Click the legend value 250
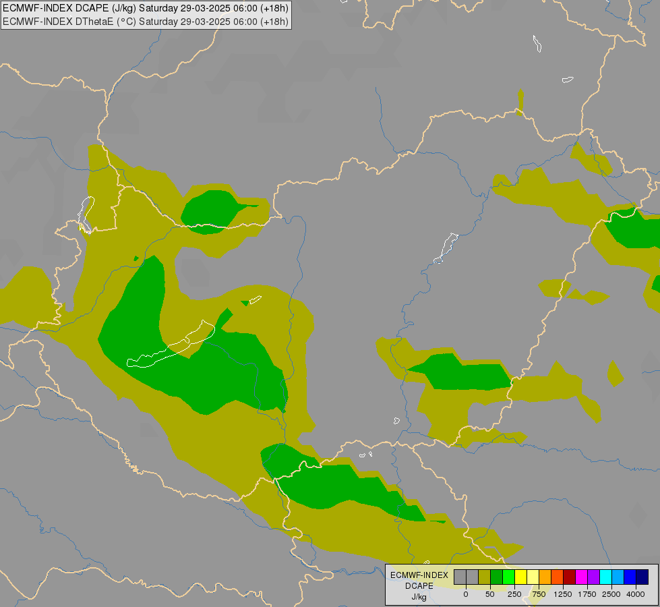Screen dimensions: 660x607 click(x=514, y=594)
